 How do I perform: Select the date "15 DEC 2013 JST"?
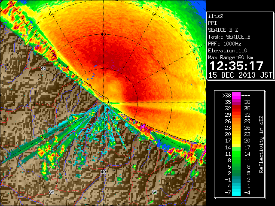coord(240,75)
